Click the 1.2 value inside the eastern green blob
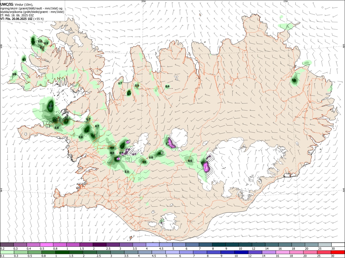Image resolution: width=345 pixels, height=258 pixels. click(294, 80)
